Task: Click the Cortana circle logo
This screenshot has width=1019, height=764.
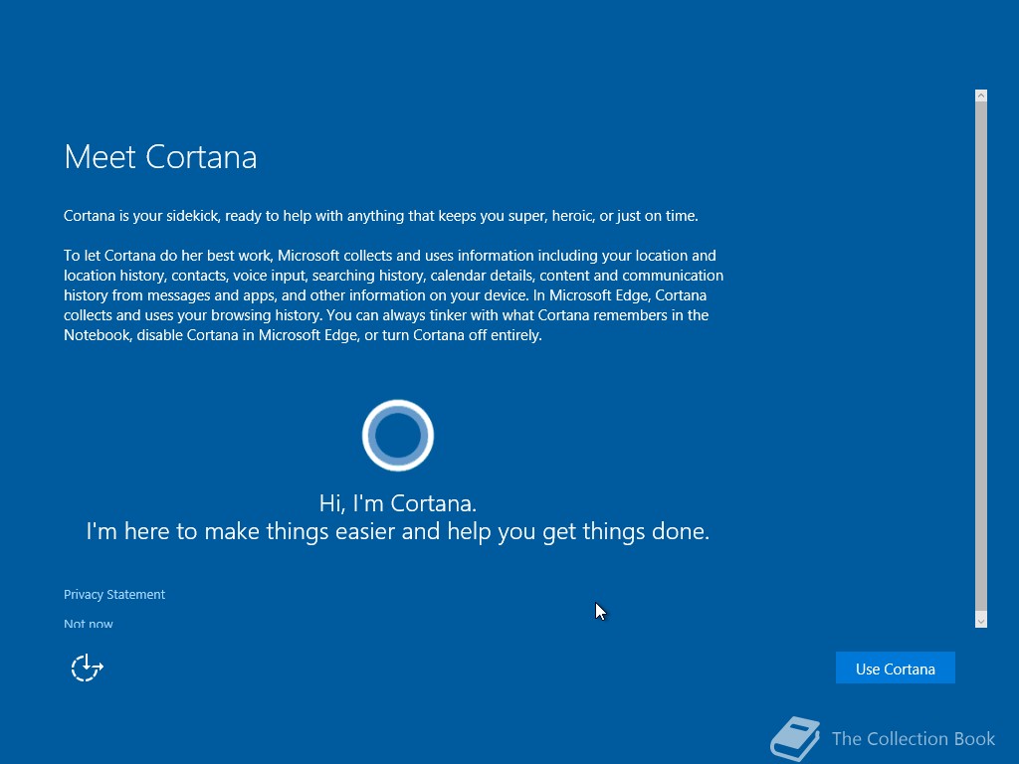Action: 398,436
